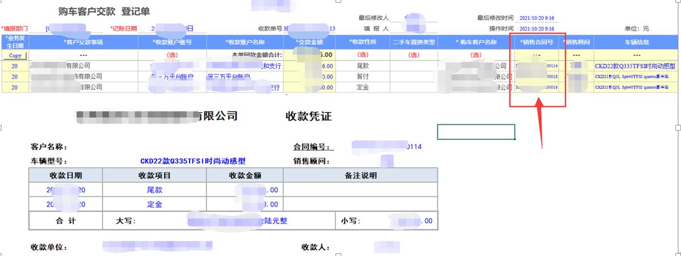Select the 备注说明 header in receipt table
This screenshot has width=681, height=256.
(360, 175)
